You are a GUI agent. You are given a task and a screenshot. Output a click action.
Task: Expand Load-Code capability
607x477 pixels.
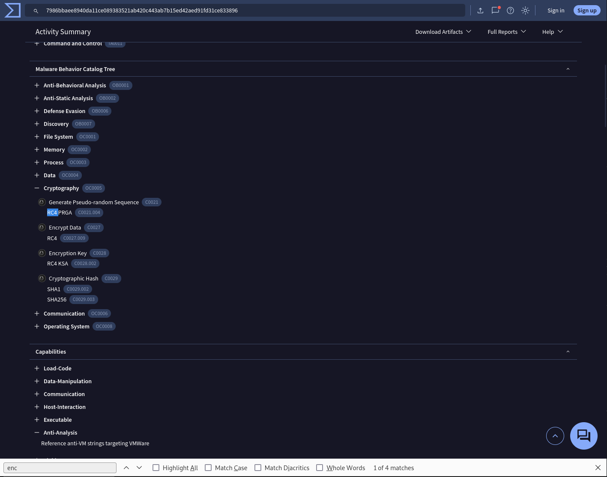37,368
